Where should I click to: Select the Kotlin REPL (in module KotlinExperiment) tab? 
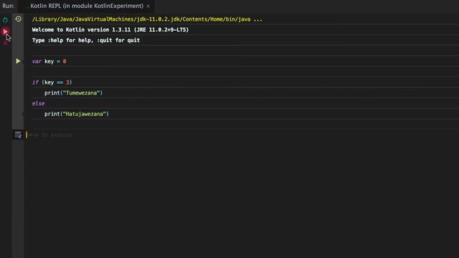coord(87,6)
